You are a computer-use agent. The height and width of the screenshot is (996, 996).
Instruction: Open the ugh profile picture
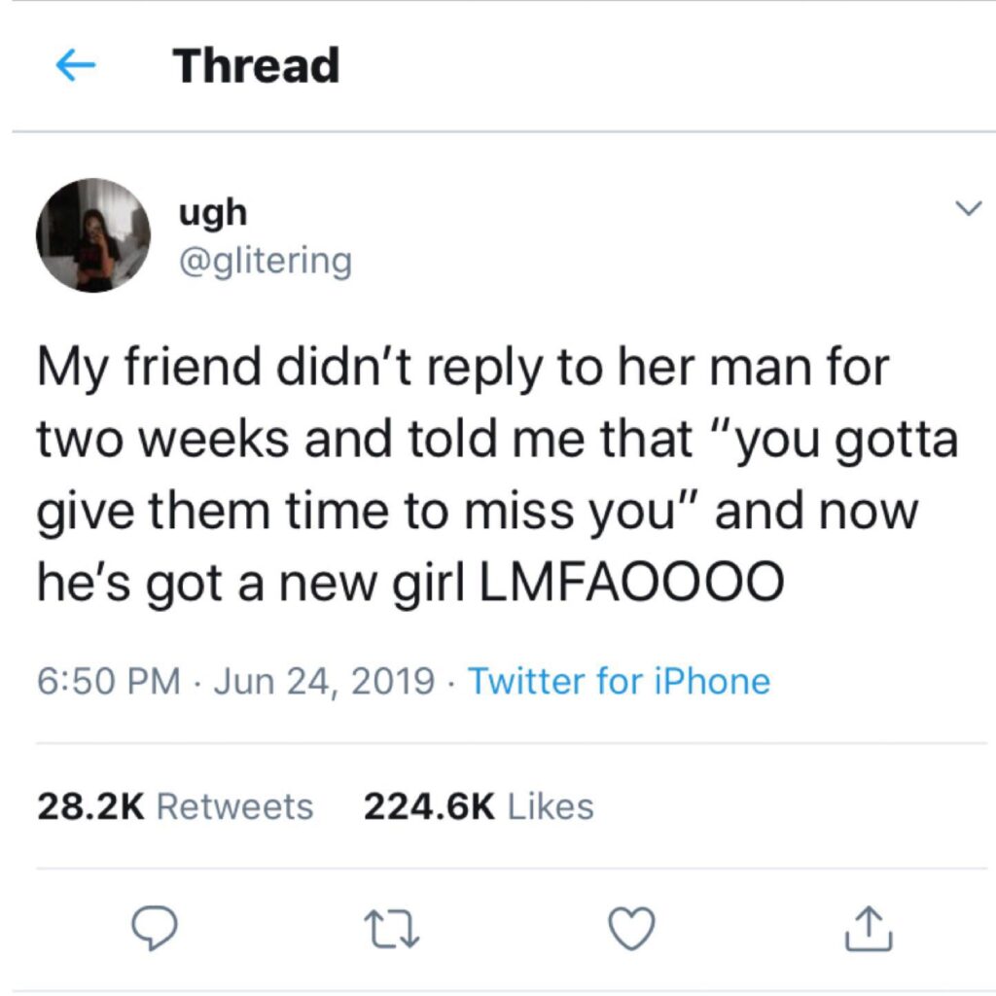pyautogui.click(x=93, y=235)
